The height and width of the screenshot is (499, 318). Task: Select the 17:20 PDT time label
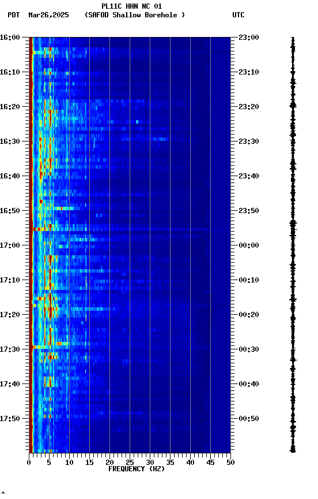[10, 315]
